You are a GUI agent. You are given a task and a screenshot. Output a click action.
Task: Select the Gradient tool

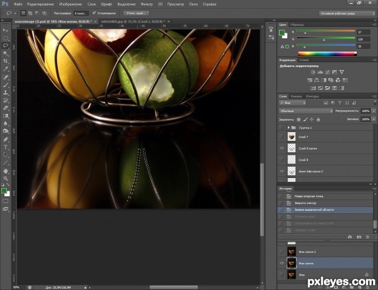(5, 116)
